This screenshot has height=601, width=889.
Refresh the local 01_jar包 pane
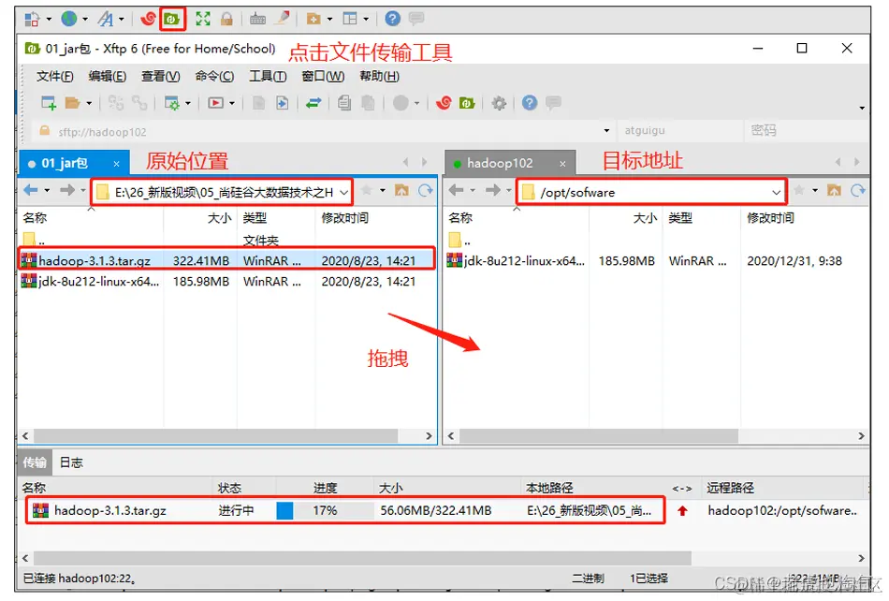425,191
